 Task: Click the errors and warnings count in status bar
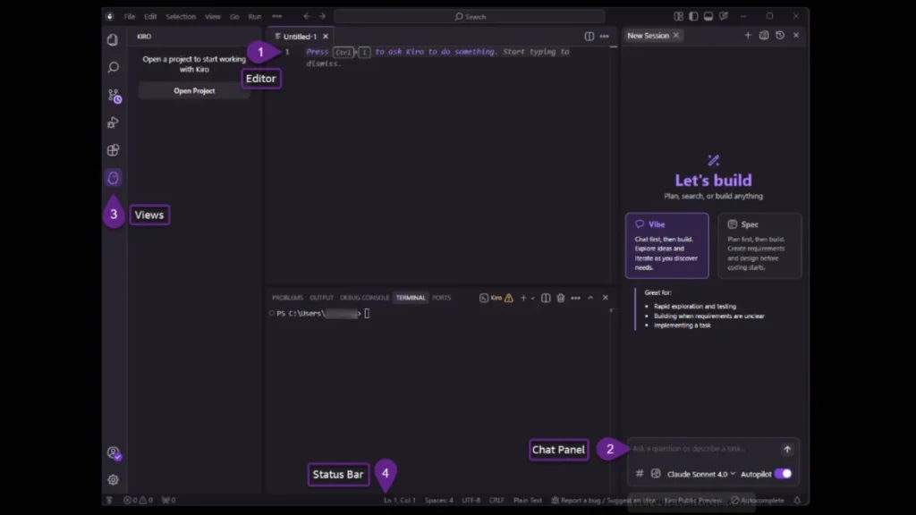coord(138,501)
